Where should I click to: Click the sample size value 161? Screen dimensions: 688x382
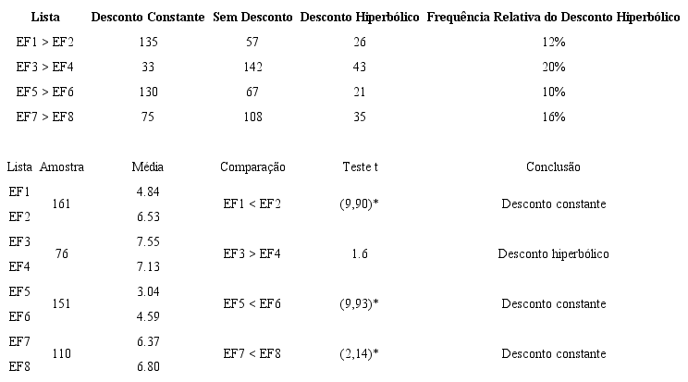[62, 203]
